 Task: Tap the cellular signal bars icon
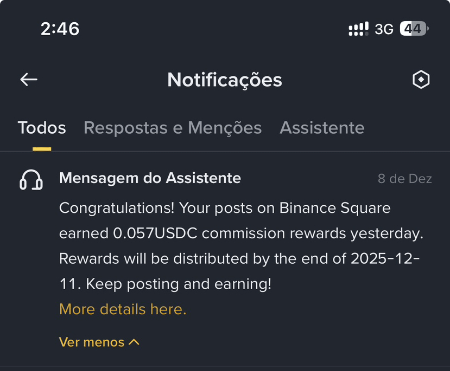358,29
